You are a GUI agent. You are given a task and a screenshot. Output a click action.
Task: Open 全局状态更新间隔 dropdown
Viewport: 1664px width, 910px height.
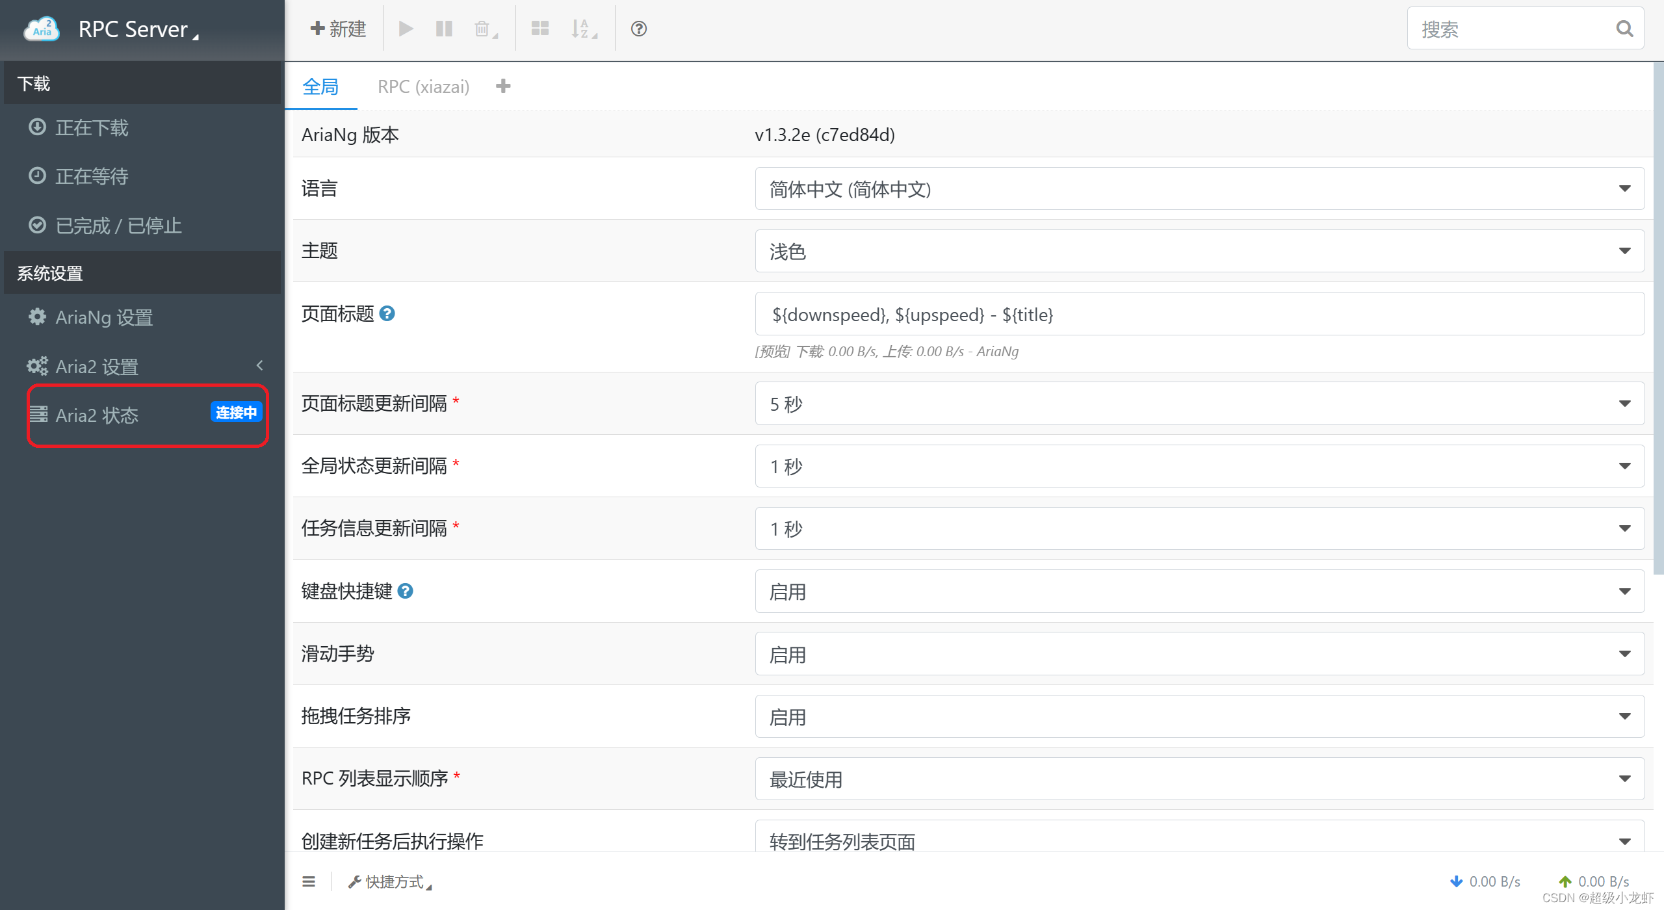pos(1200,466)
